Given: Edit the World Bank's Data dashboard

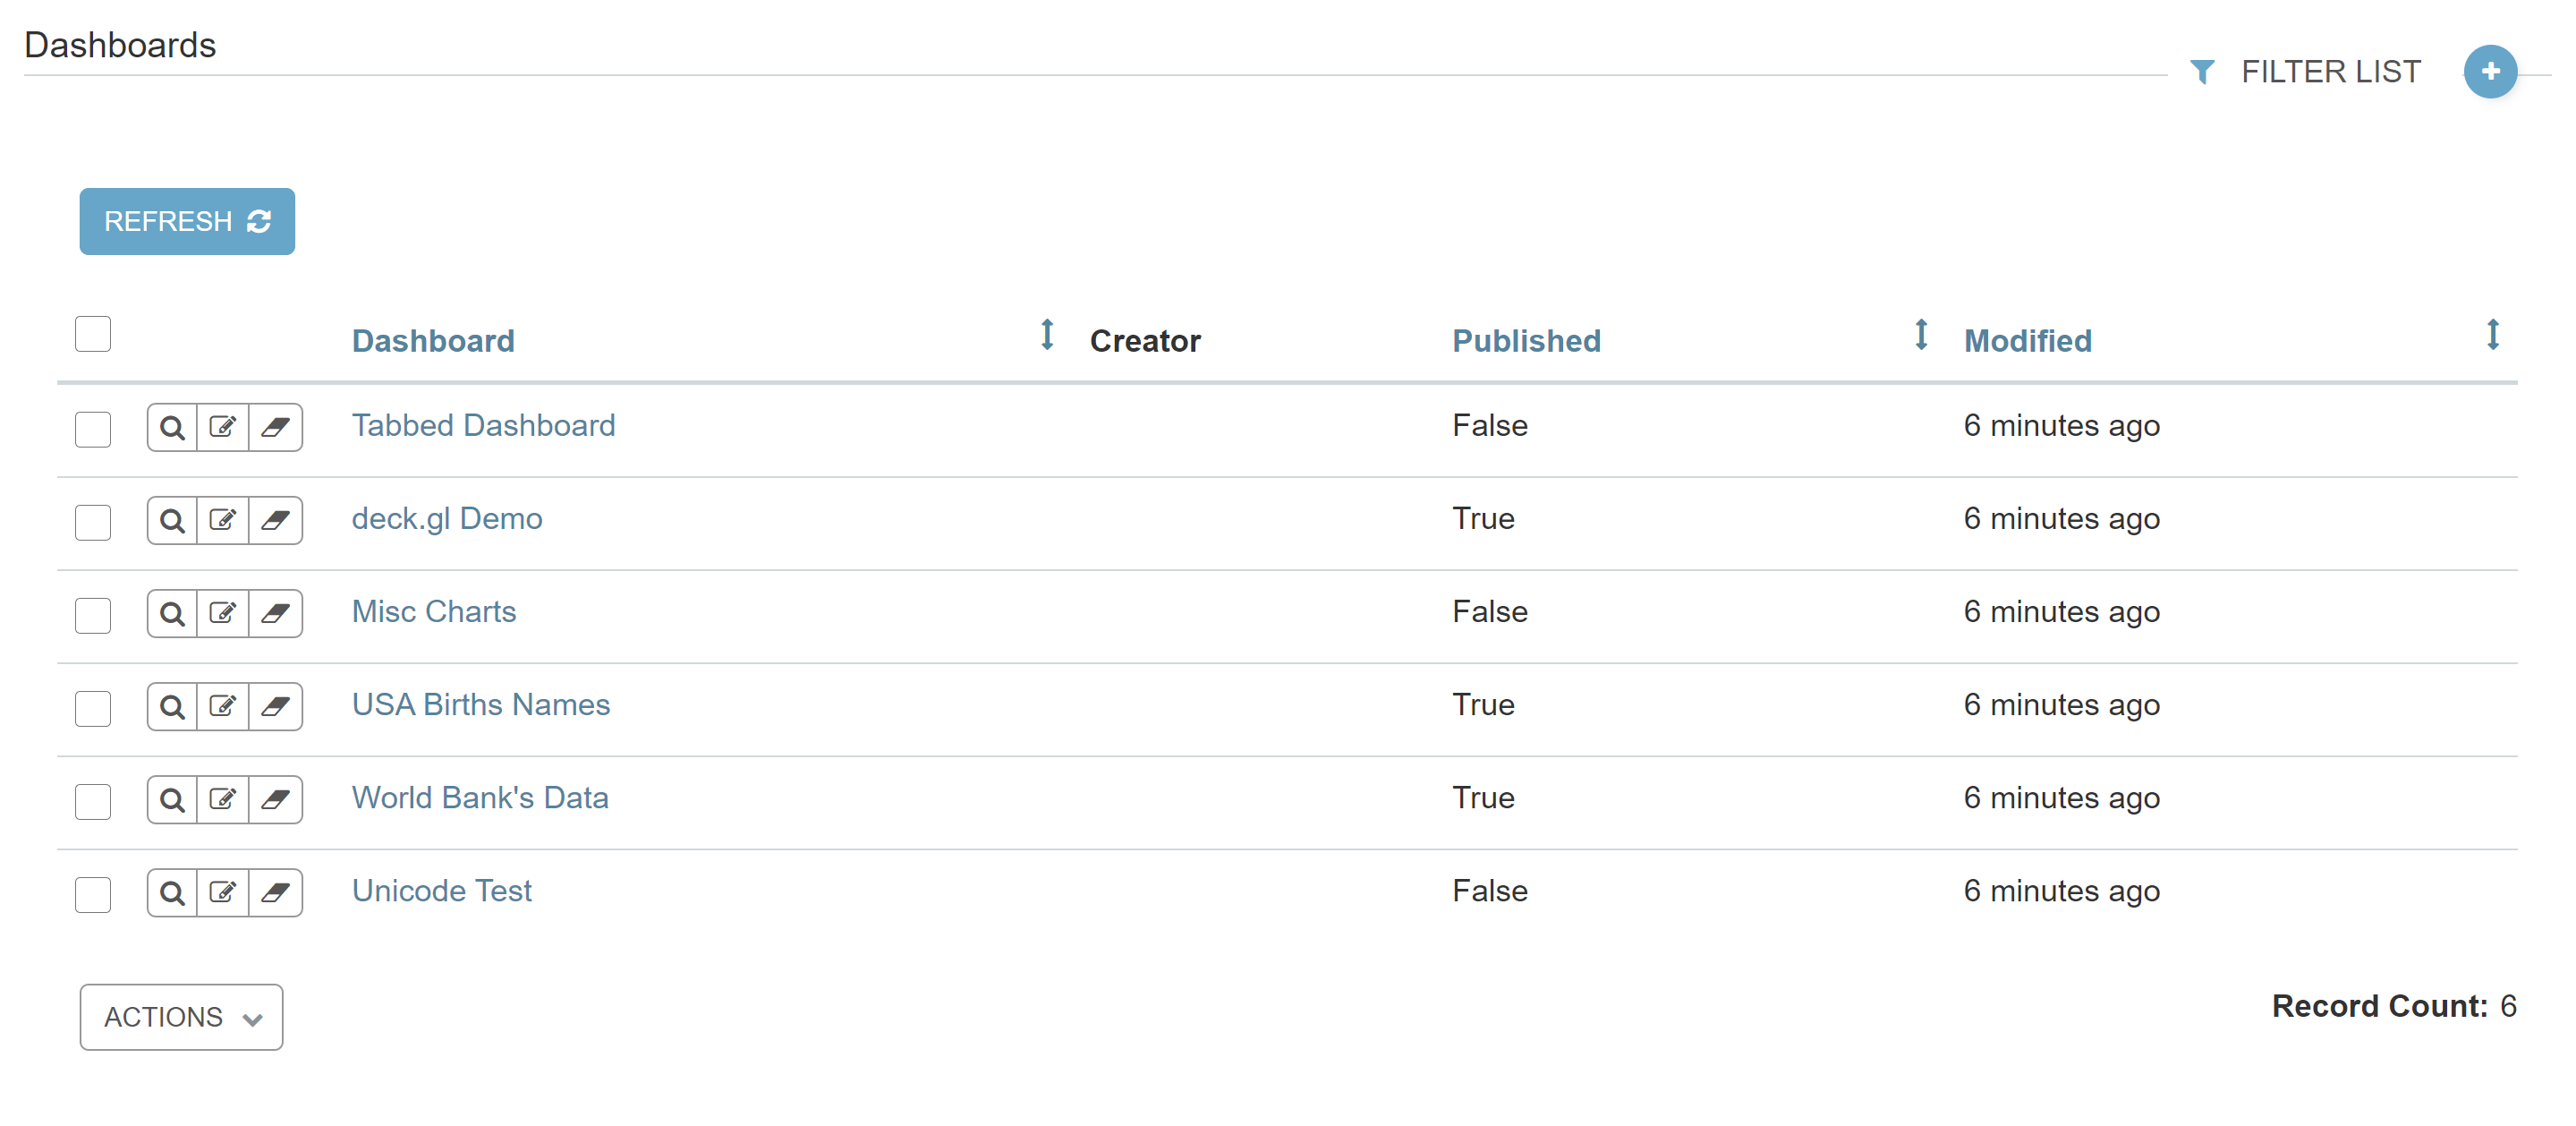Looking at the screenshot, I should click(x=224, y=800).
